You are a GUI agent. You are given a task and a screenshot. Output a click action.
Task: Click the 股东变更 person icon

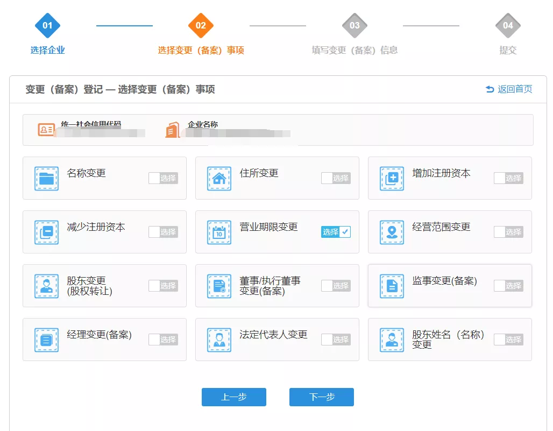47,286
